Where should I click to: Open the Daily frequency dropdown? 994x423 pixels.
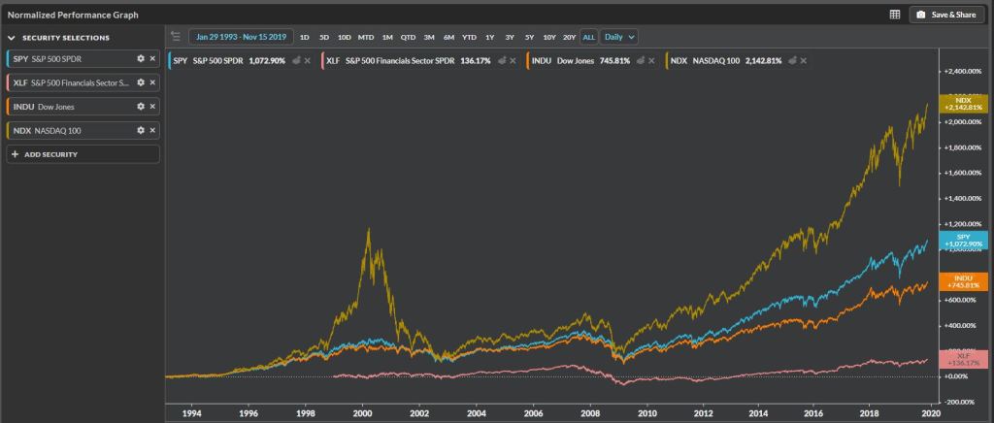tap(618, 37)
